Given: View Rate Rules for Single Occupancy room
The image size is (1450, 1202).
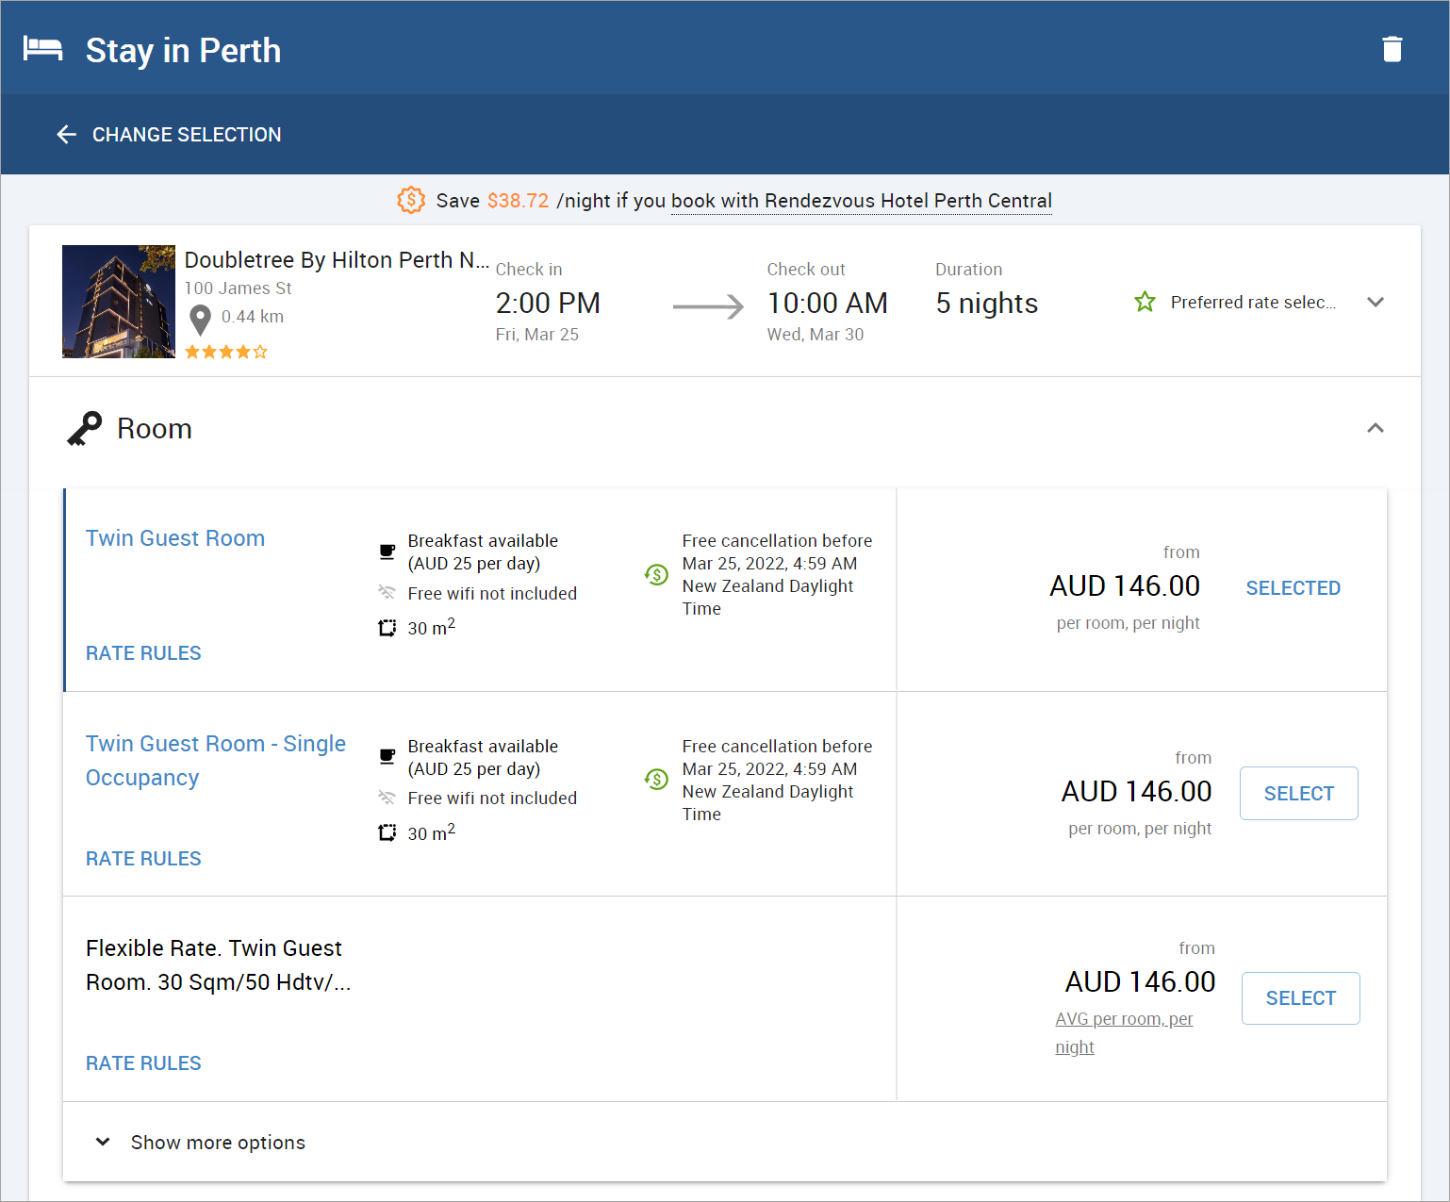Looking at the screenshot, I should click(143, 859).
